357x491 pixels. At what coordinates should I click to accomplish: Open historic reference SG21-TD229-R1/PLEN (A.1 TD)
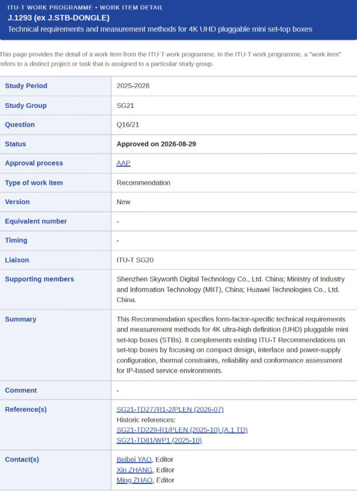click(182, 429)
